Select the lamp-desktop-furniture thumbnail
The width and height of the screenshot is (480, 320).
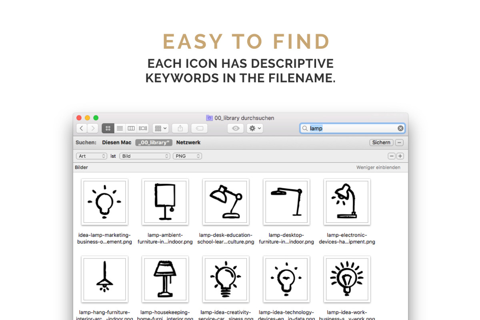coord(286,202)
